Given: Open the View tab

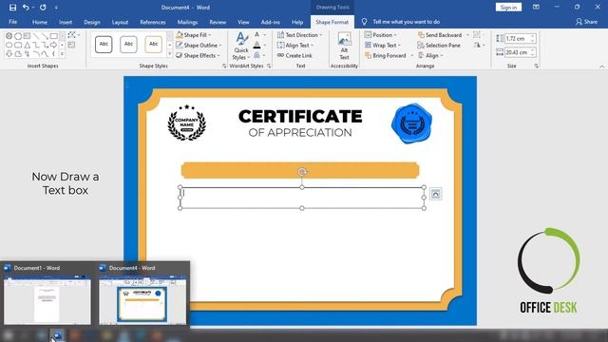Looking at the screenshot, I should point(243,22).
